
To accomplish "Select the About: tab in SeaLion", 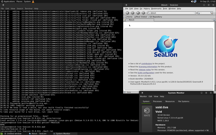I will (x=140, y=20).
